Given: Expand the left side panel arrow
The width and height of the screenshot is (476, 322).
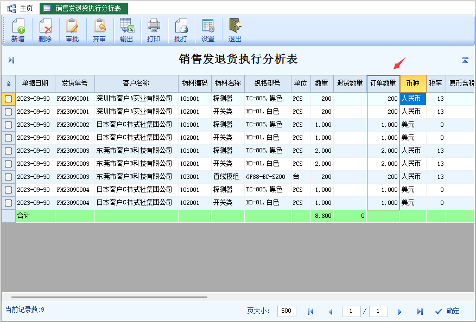Looking at the screenshot, I should pyautogui.click(x=11, y=60).
